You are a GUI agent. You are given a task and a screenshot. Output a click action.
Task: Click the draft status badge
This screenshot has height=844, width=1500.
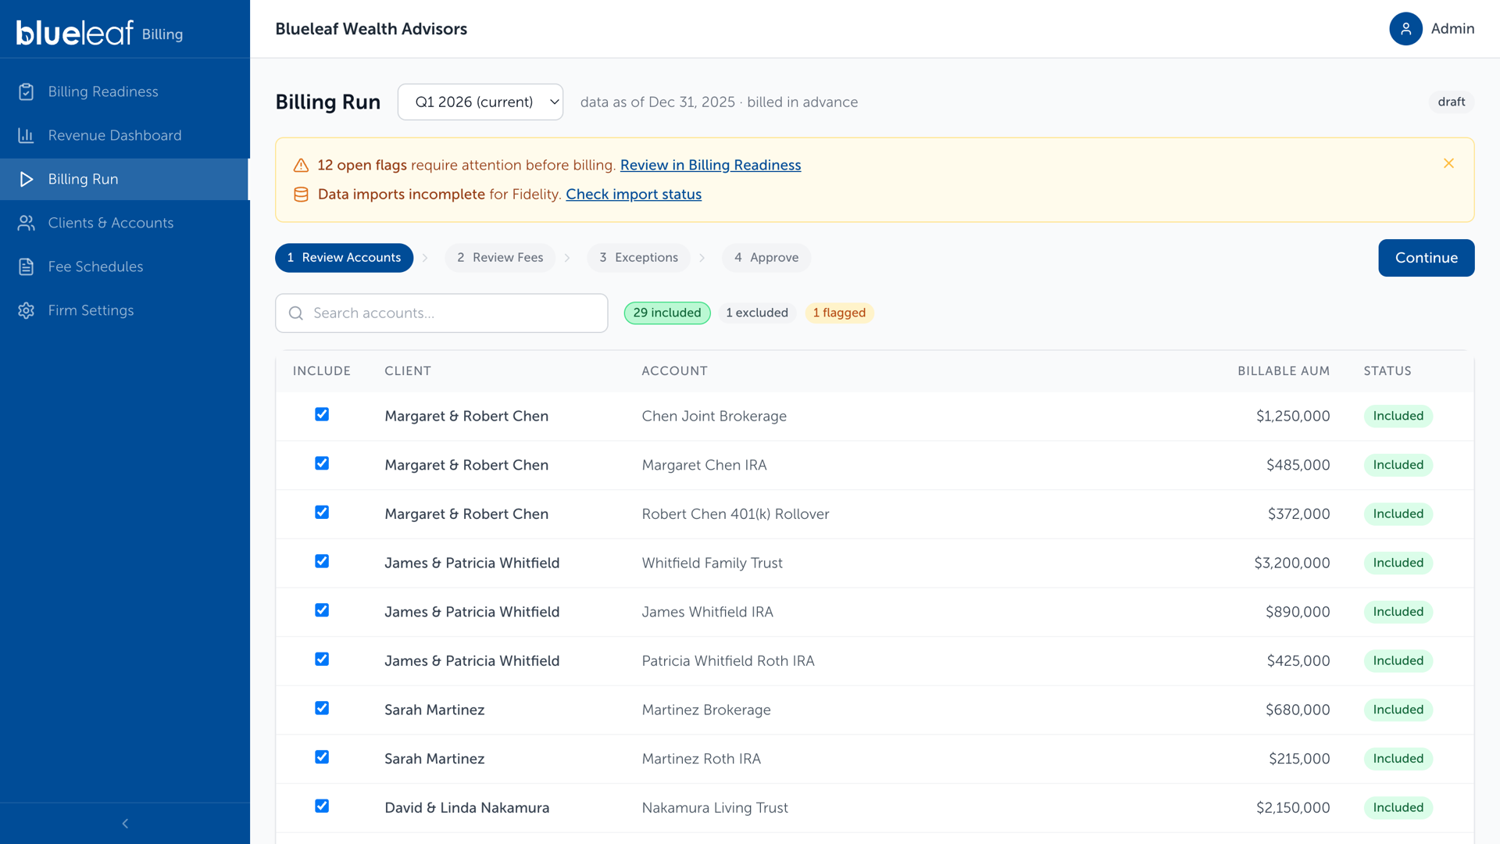click(x=1451, y=102)
